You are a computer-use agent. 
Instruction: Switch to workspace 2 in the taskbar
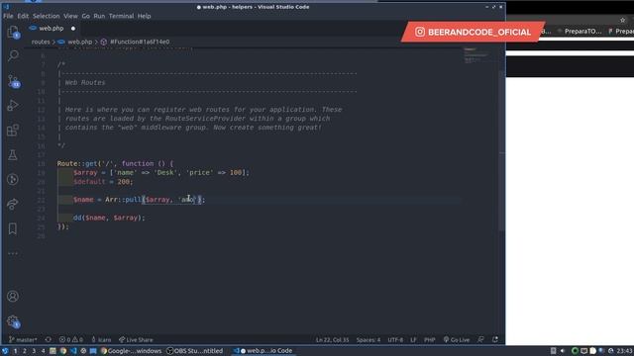point(24,351)
